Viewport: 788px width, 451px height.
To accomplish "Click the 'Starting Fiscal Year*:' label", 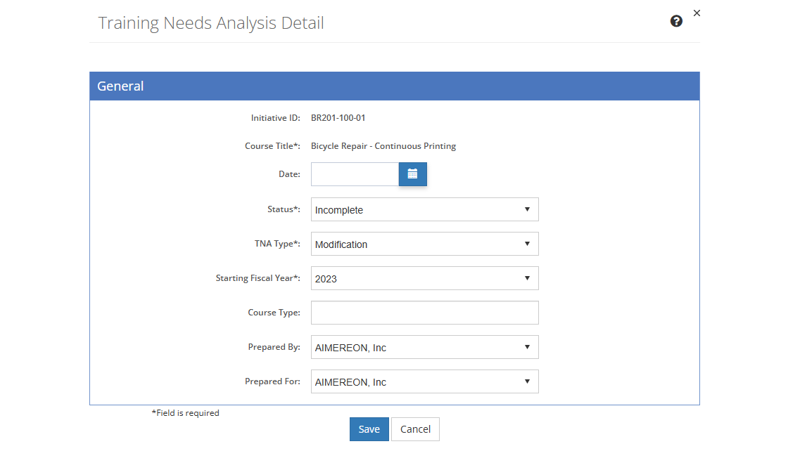I will pos(258,278).
